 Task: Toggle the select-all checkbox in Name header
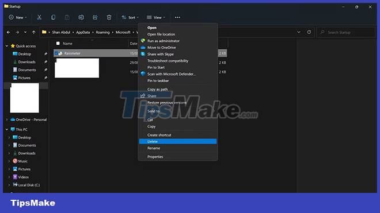click(58, 44)
